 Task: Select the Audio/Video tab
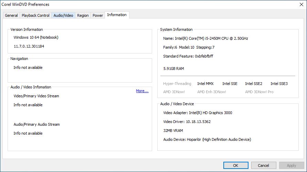tap(63, 15)
